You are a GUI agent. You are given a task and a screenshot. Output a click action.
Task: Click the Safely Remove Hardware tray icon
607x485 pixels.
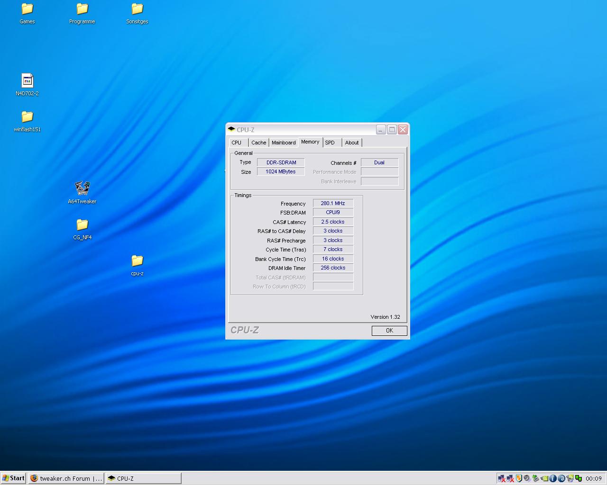[x=536, y=478]
